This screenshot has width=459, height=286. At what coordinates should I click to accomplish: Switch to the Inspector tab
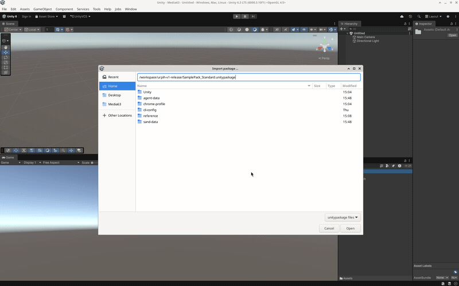(424, 23)
